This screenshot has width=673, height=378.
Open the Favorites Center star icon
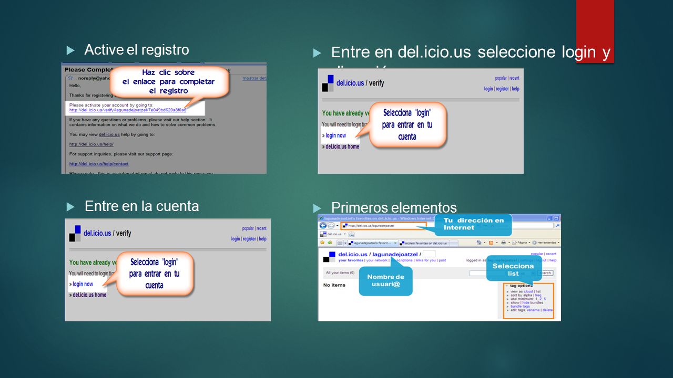pyautogui.click(x=322, y=243)
